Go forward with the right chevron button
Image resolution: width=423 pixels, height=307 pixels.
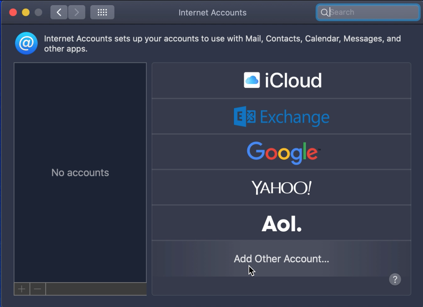(77, 13)
